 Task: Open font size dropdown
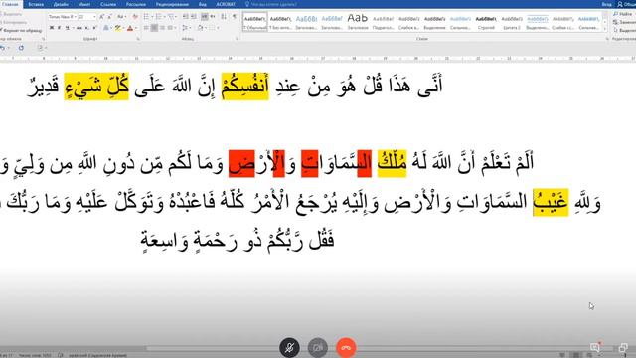pos(94,17)
